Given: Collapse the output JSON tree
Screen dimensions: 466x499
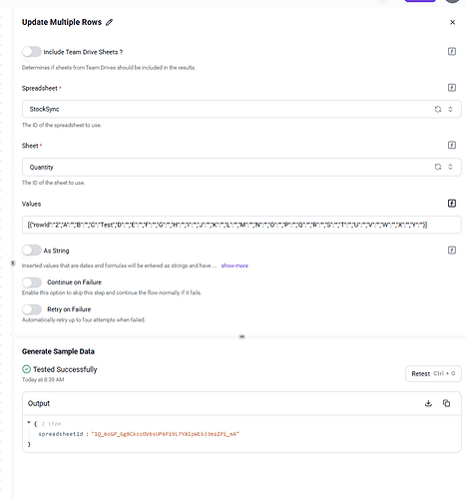Looking at the screenshot, I should click(x=29, y=423).
